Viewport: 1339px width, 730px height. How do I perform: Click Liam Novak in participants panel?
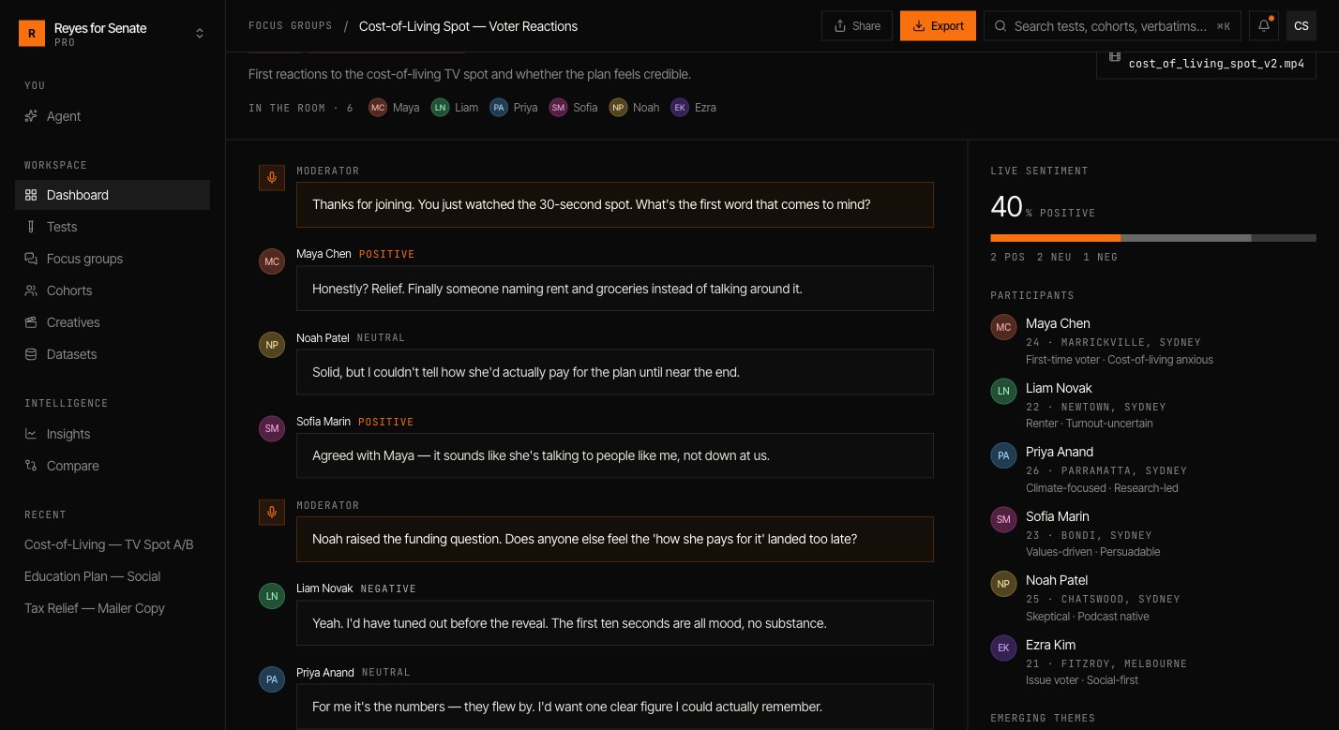[1153, 405]
